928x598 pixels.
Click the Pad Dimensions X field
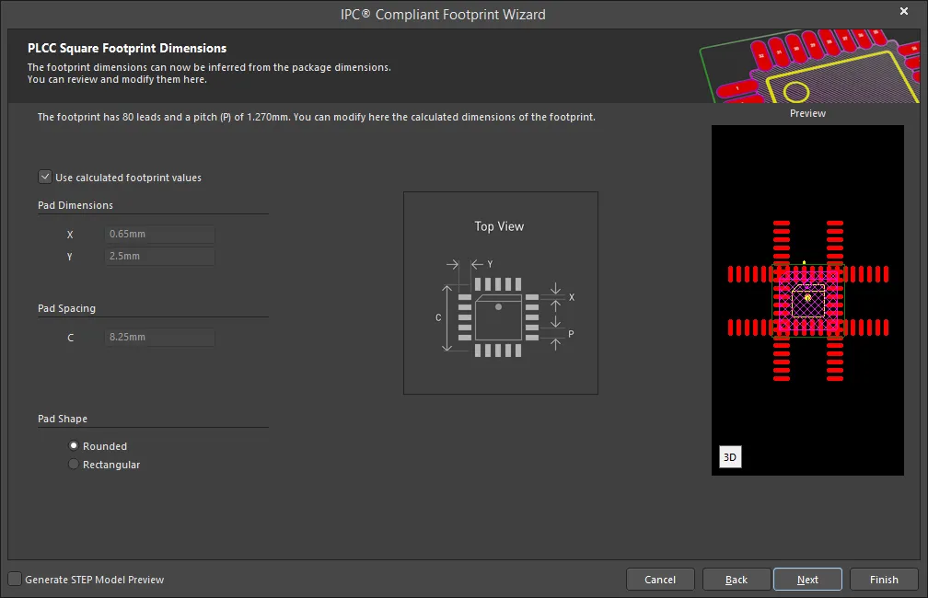click(160, 235)
